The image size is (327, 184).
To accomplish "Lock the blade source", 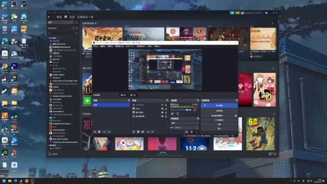I will pyautogui.click(x=166, y=109).
